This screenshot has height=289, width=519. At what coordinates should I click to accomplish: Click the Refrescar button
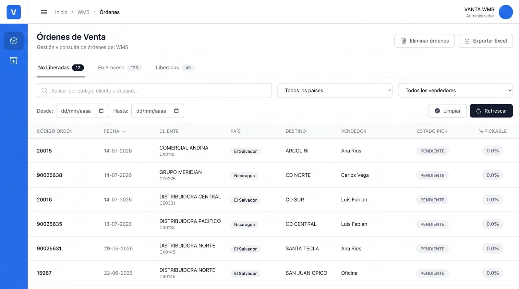click(x=491, y=111)
